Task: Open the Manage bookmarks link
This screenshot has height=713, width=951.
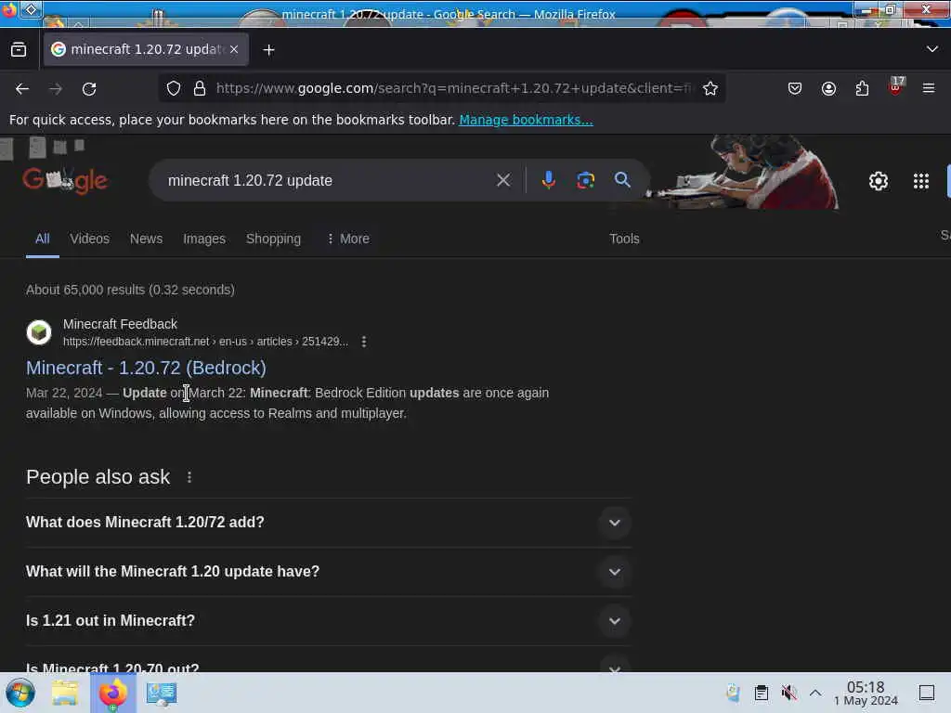Action: point(526,120)
